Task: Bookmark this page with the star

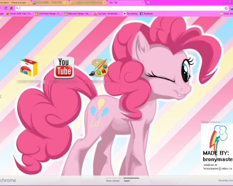Action: tap(226, 8)
